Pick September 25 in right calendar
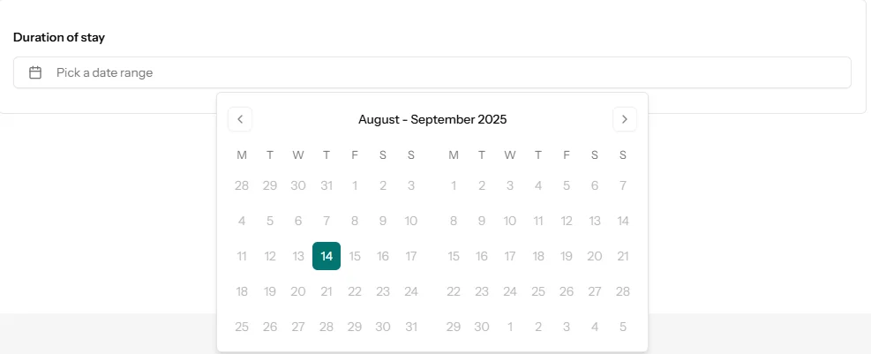Image resolution: width=871 pixels, height=354 pixels. click(x=538, y=291)
